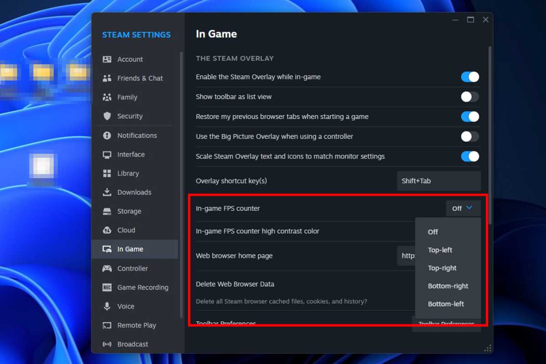Screen dimensions: 546x364
Task: Choose Top-left FPS counter position
Action: [448, 250]
